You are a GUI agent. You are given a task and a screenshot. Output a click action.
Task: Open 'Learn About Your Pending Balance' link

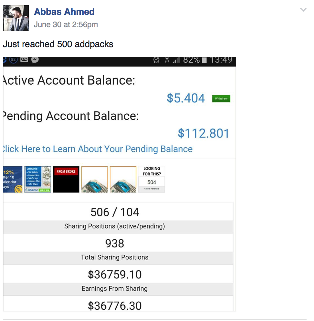(x=97, y=149)
